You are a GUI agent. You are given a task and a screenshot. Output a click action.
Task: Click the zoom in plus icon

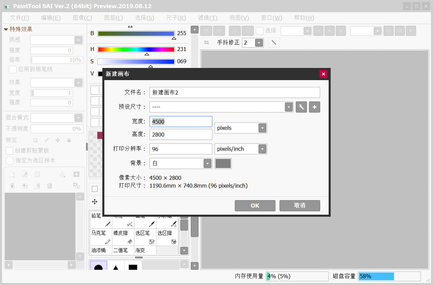click(329, 31)
